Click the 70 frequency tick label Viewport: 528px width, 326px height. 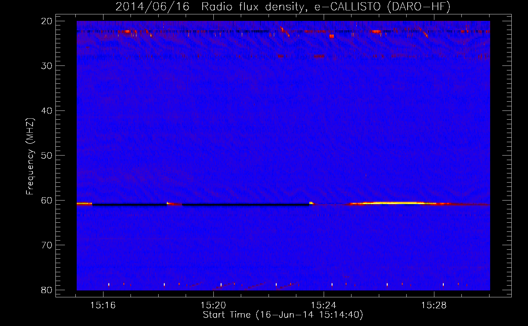click(47, 245)
